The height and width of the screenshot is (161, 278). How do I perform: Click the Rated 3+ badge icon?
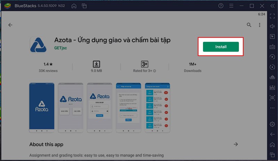(145, 64)
